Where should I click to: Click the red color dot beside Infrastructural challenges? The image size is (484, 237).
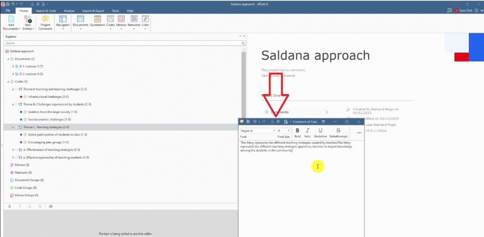point(21,97)
